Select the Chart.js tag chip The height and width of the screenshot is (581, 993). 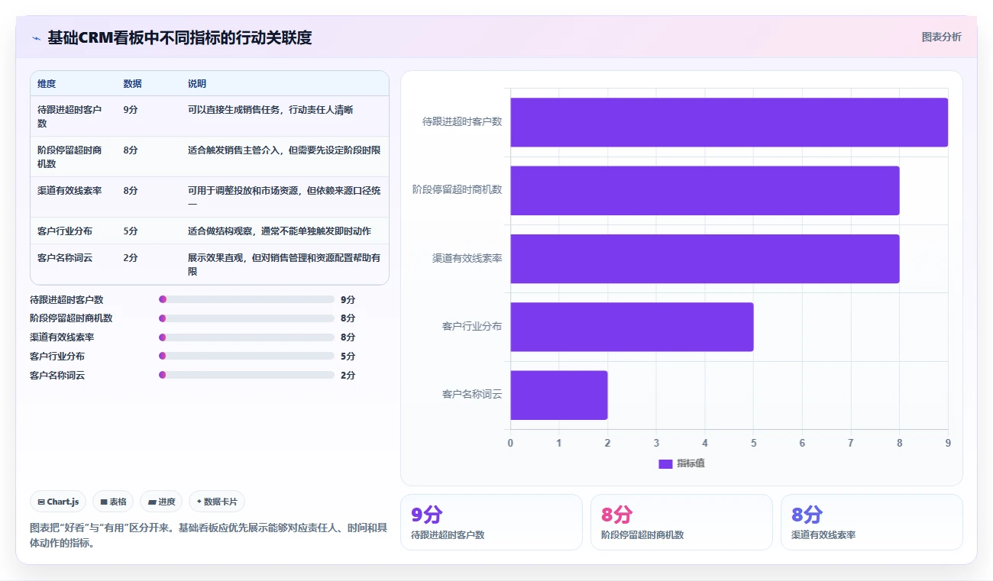pyautogui.click(x=58, y=502)
